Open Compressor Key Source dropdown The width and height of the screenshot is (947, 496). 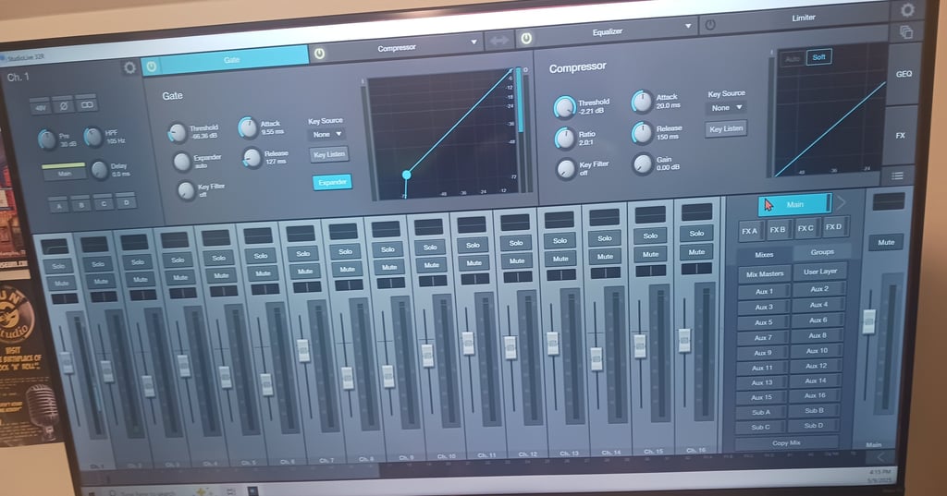[x=726, y=108]
